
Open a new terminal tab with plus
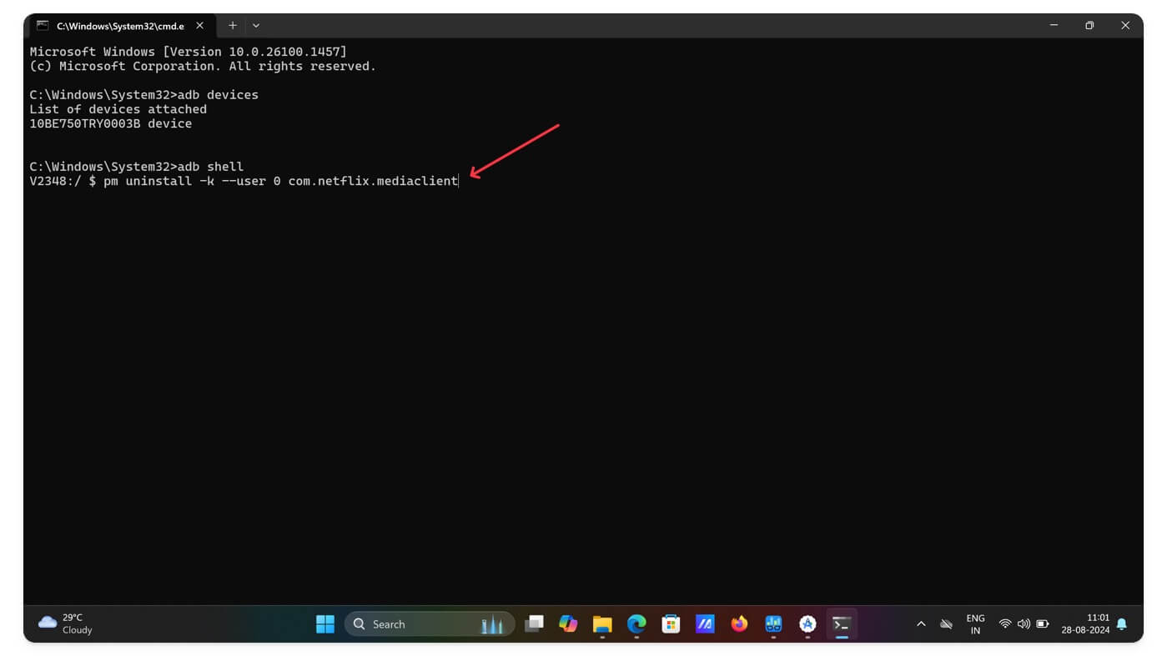233,26
